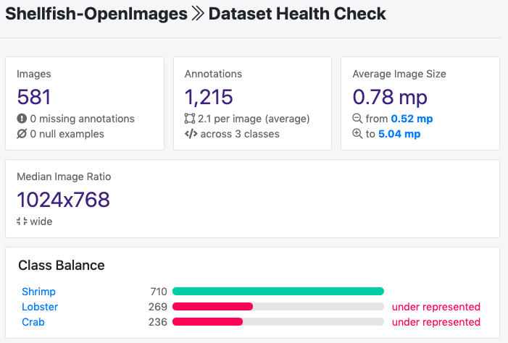This screenshot has height=343, width=508.
Task: Click the bounding box per image icon
Action: [x=190, y=119]
